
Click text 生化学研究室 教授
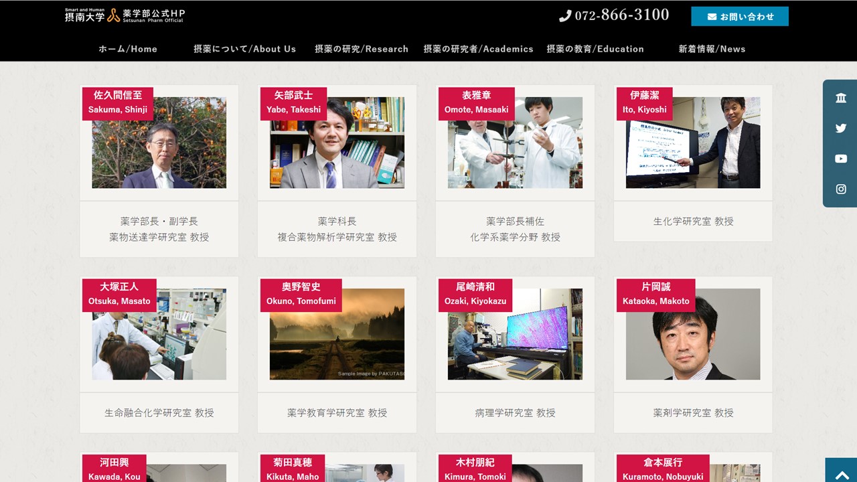[x=693, y=221]
